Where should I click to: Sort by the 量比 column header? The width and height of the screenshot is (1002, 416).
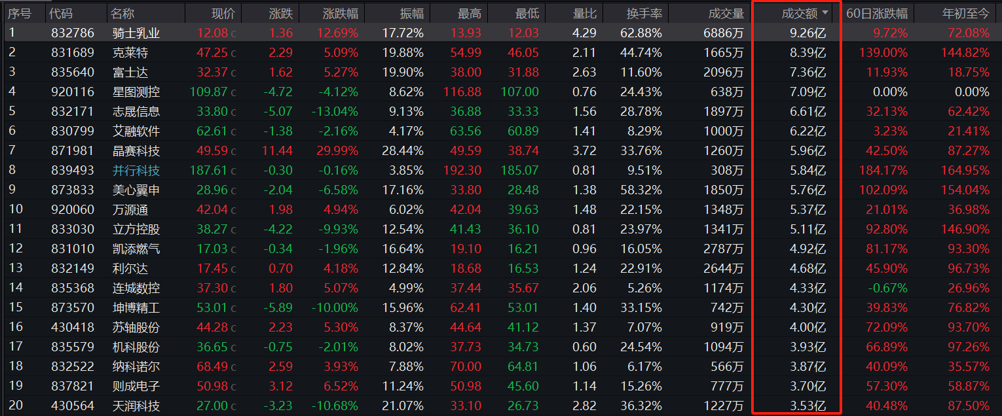[x=584, y=13]
